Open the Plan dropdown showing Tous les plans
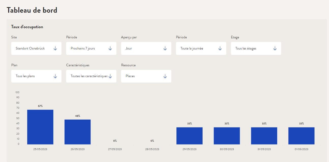The image size is (329, 162). (x=36, y=76)
